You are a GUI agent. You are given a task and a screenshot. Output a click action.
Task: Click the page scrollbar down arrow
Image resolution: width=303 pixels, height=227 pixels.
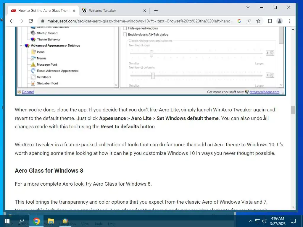[293, 207]
